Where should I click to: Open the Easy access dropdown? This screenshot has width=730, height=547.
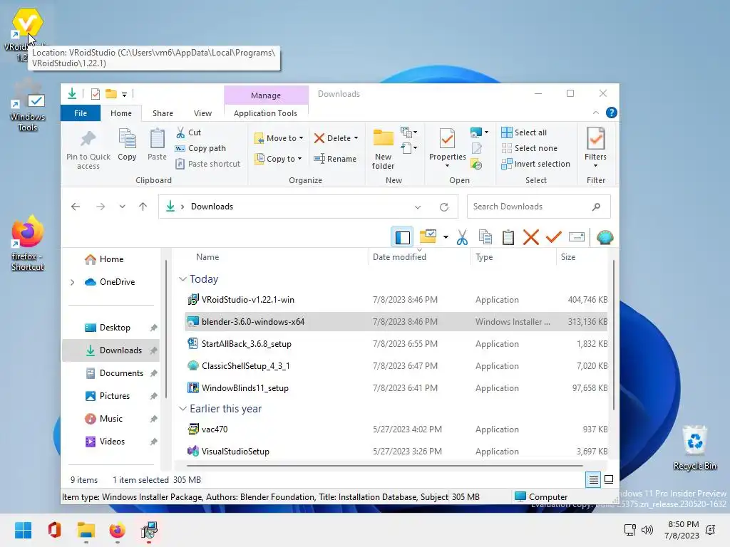tap(408, 148)
